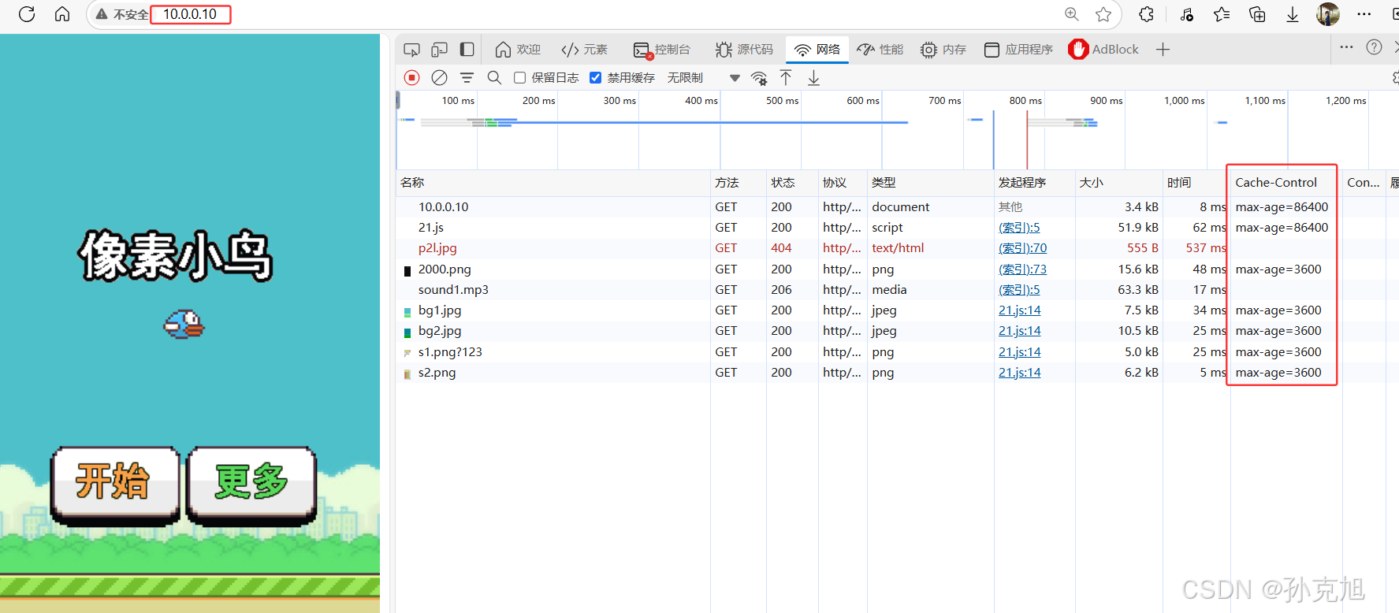The image size is (1399, 613).
Task: Open initiator link (索引):70
Action: (1022, 247)
